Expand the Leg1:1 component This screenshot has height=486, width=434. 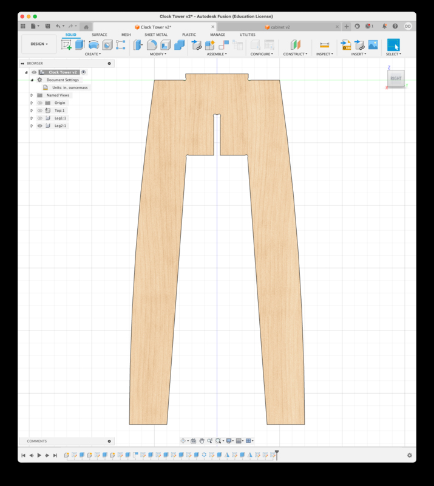(x=32, y=118)
